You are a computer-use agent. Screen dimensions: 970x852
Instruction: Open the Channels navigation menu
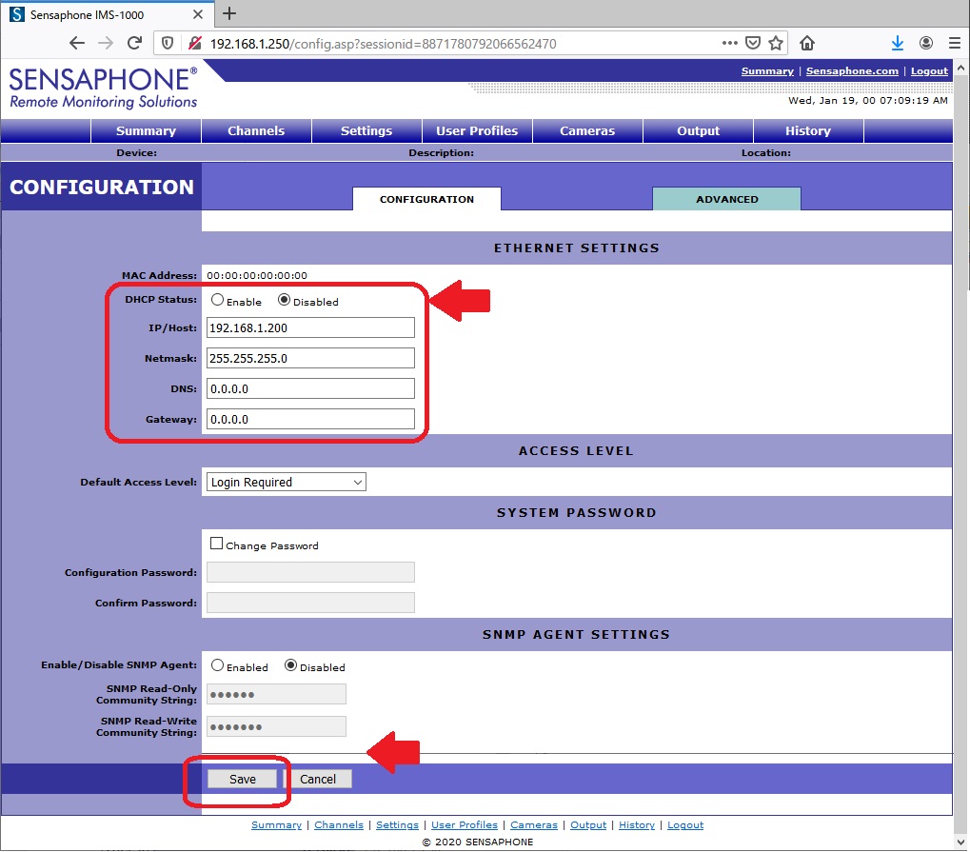point(256,131)
